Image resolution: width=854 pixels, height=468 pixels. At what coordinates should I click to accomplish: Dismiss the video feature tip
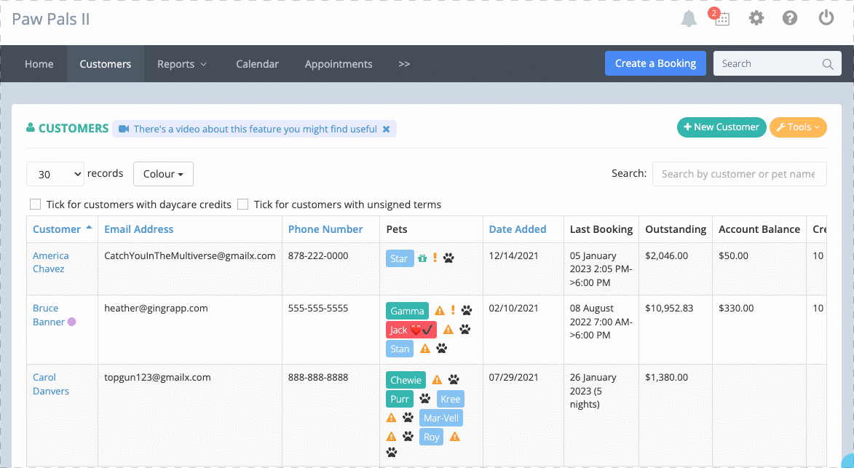[386, 129]
